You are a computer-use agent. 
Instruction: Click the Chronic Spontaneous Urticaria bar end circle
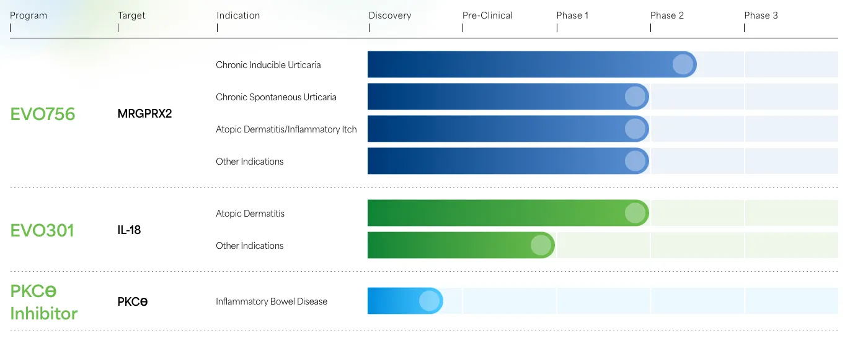pyautogui.click(x=635, y=97)
